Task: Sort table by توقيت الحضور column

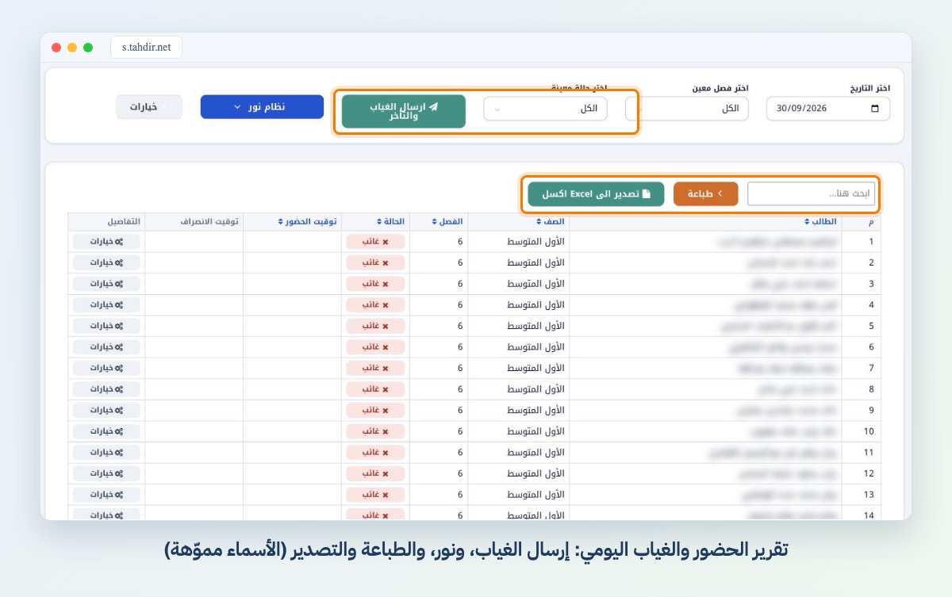Action: coord(307,222)
